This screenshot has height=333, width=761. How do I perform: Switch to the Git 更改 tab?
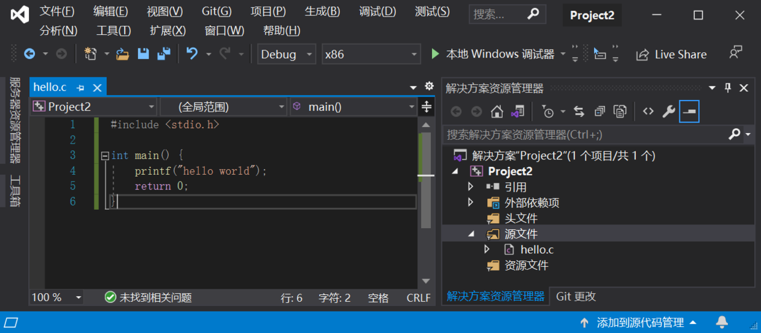(x=576, y=296)
